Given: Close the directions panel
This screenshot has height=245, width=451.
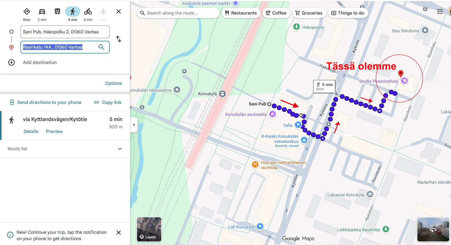Looking at the screenshot, I should (119, 11).
